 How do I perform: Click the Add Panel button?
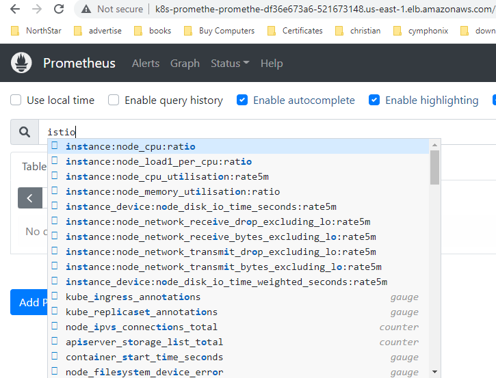coord(29,302)
